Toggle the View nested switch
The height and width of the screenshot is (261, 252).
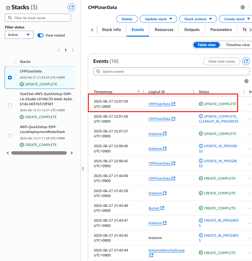pyautogui.click(x=41, y=35)
